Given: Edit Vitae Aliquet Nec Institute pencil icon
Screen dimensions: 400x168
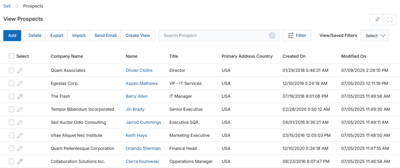Looking at the screenshot, I should pyautogui.click(x=20, y=135).
